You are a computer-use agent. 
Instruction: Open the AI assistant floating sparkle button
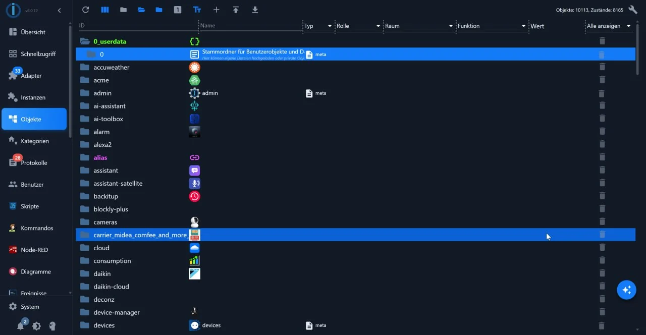point(627,290)
